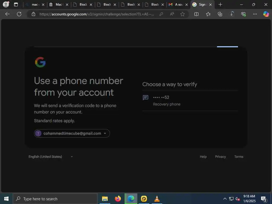Open account switcher for cohammedtimecube@gmail.com
Image resolution: width=272 pixels, height=204 pixels.
tap(72, 133)
